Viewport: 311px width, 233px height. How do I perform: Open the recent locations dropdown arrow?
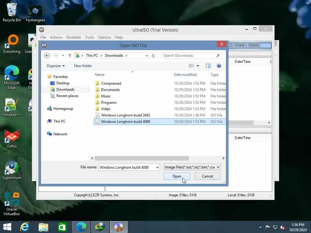(63, 56)
